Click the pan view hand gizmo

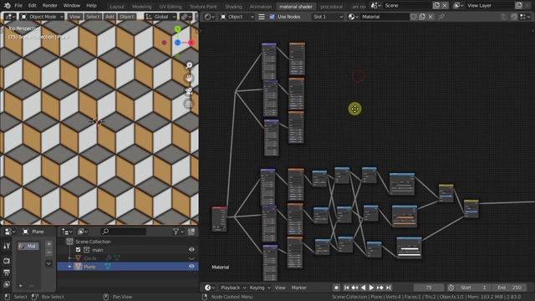189,78
